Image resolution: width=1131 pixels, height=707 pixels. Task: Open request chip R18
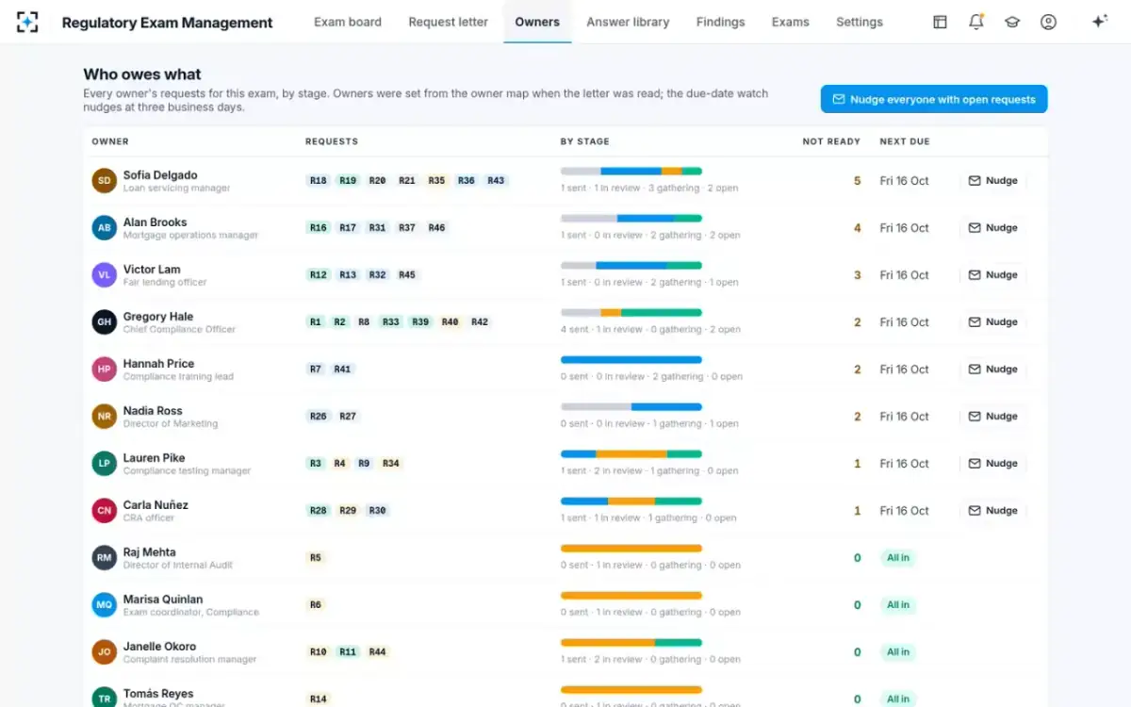(319, 181)
